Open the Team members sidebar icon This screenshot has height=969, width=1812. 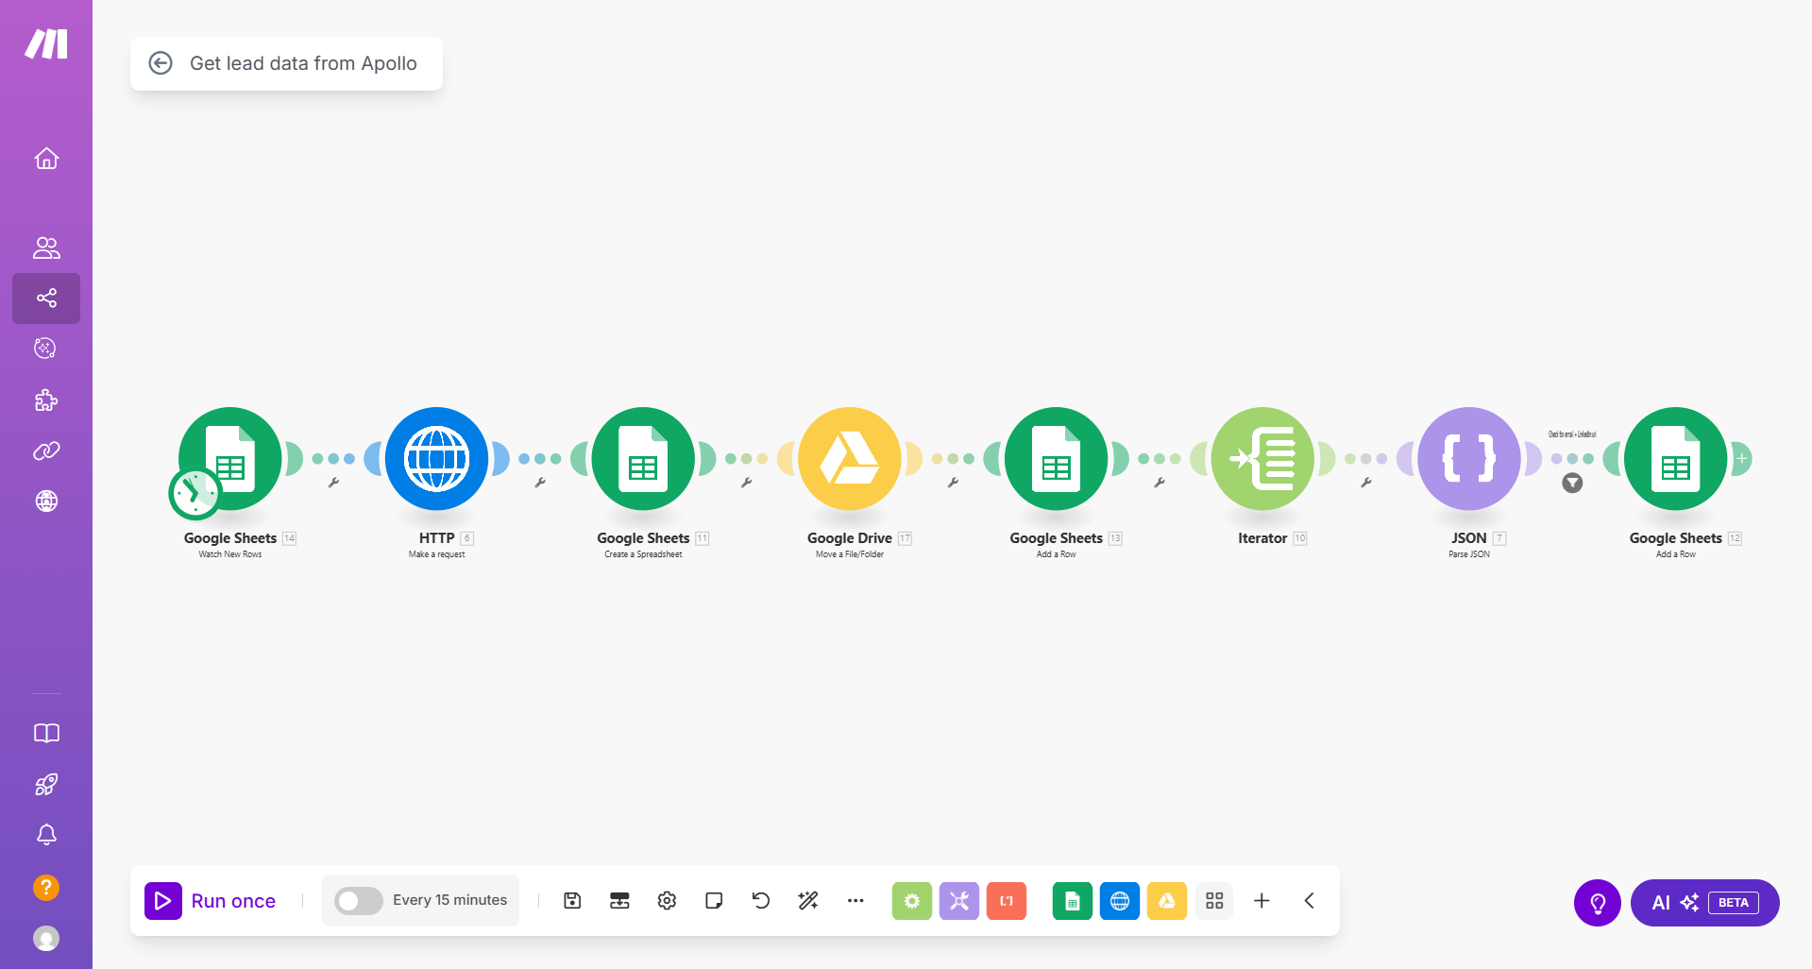tap(46, 247)
